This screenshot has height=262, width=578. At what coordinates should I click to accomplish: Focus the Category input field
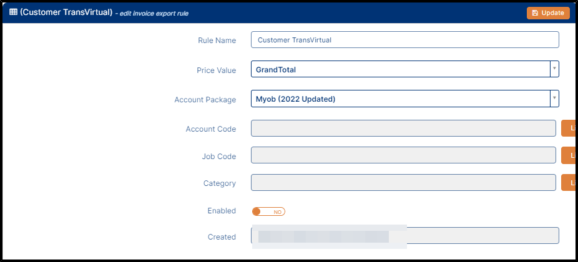(x=403, y=182)
